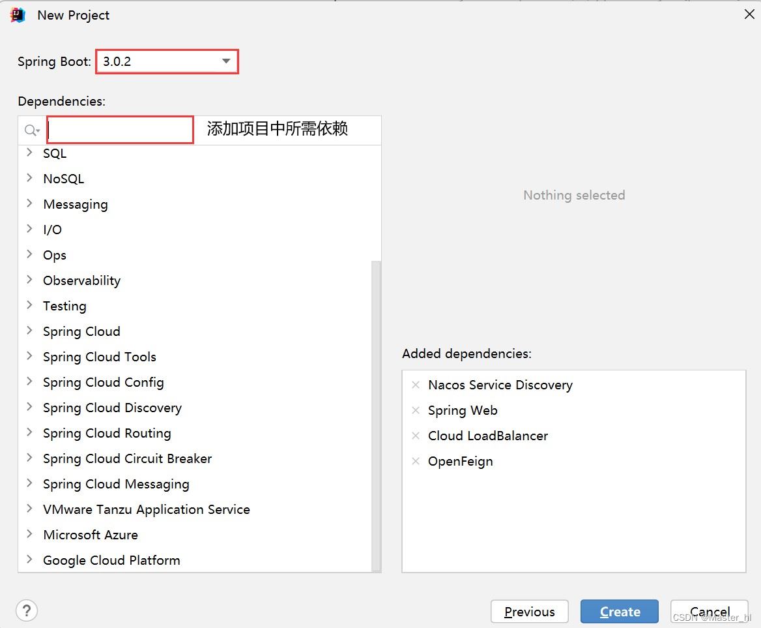The height and width of the screenshot is (628, 761).
Task: Click the IntelliJ IDEA logo icon
Action: (x=18, y=15)
